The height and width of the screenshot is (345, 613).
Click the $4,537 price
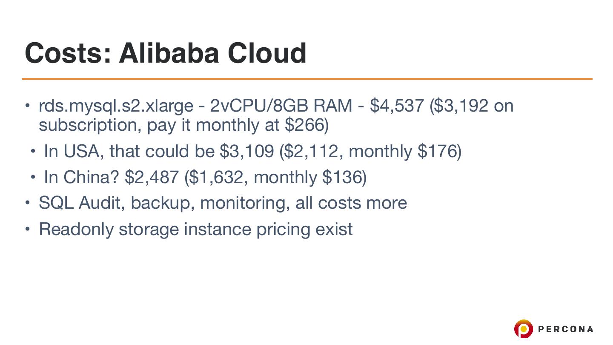397,106
